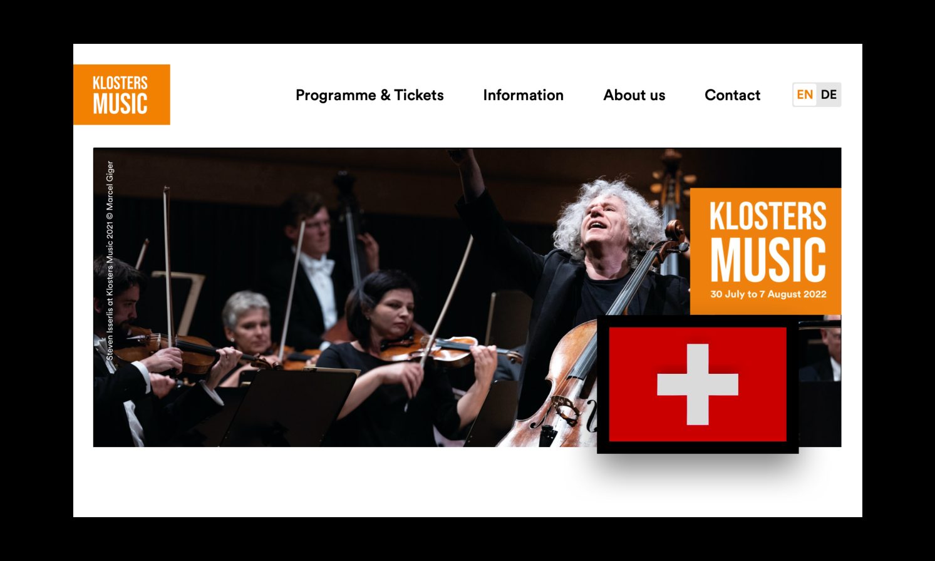Switch the site language to DE
The width and height of the screenshot is (935, 561).
pos(829,95)
